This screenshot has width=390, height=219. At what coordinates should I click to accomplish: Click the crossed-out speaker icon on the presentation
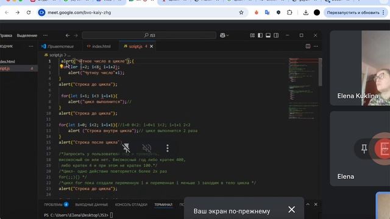147,148
